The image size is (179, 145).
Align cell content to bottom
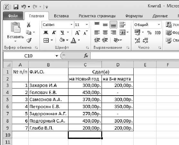[x=113, y=25]
